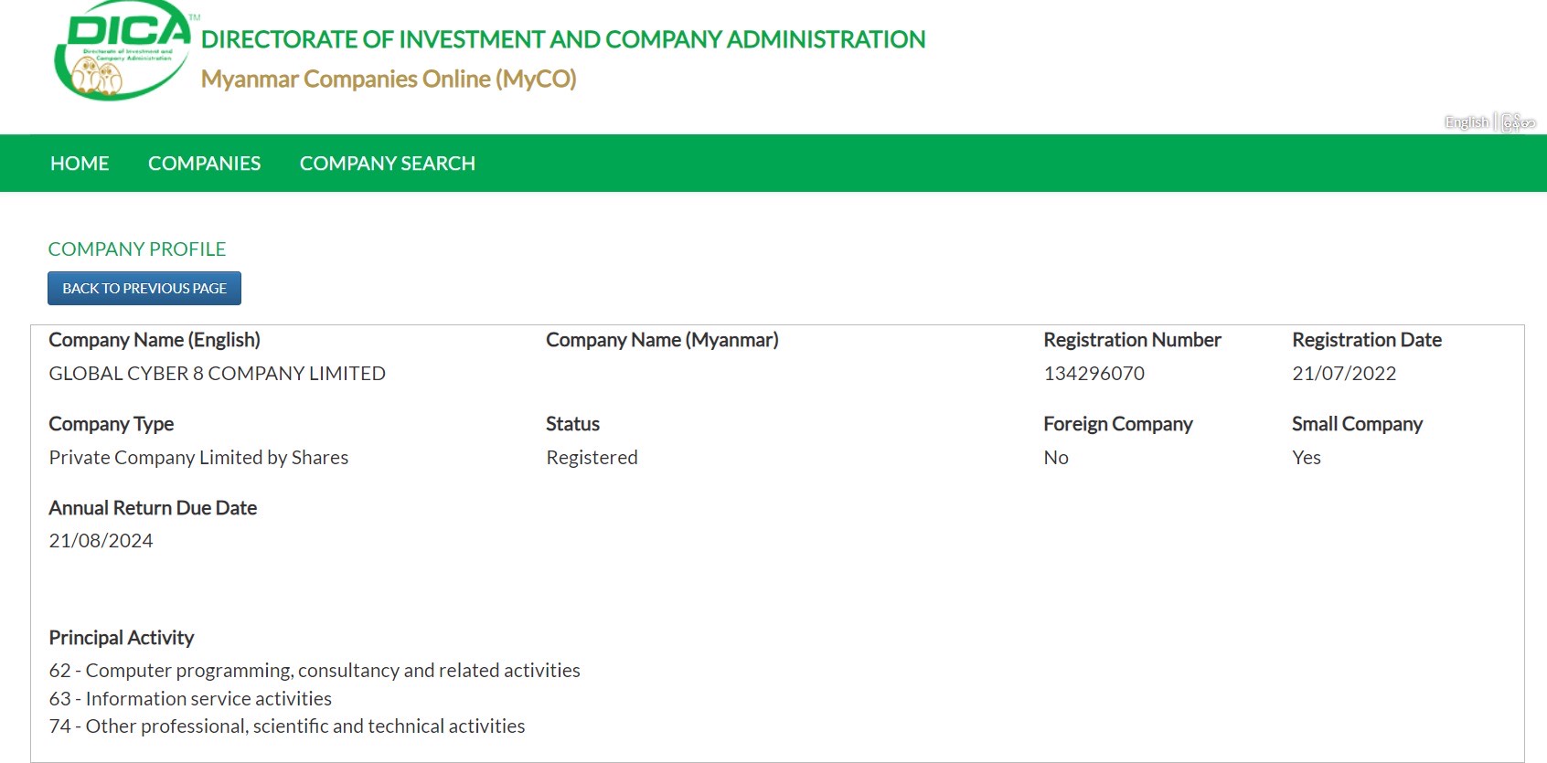Open the COMPANY SEARCH page
The height and width of the screenshot is (763, 1547).
tap(387, 164)
